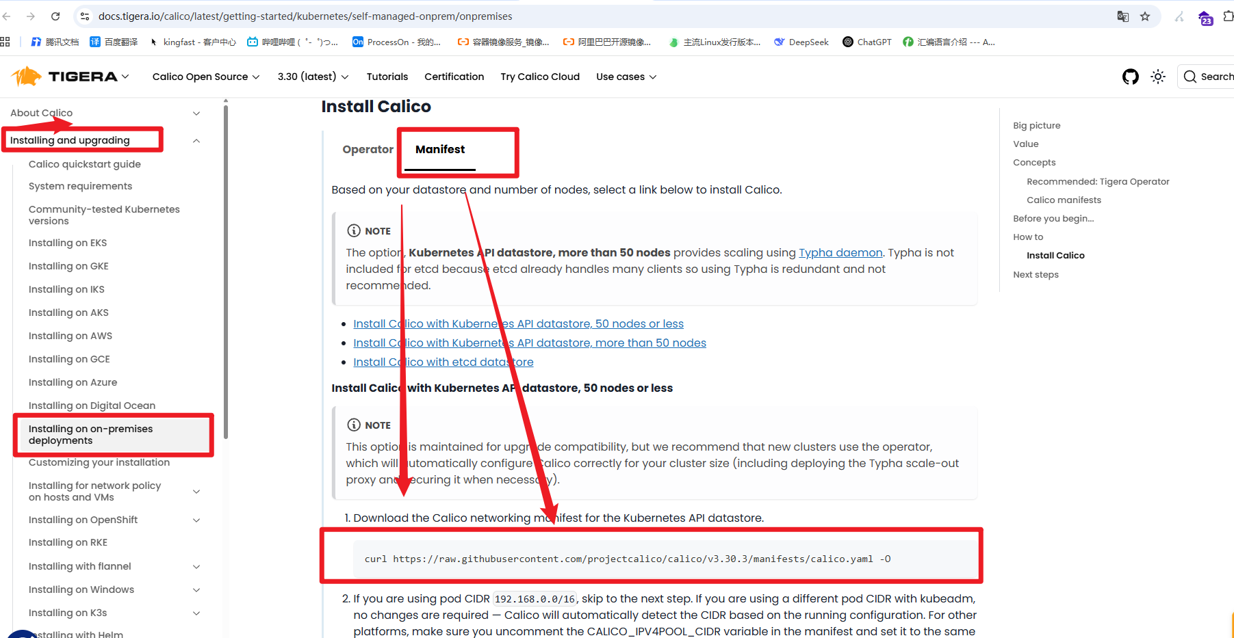Open Installing on AWS
This screenshot has width=1234, height=638.
[70, 336]
